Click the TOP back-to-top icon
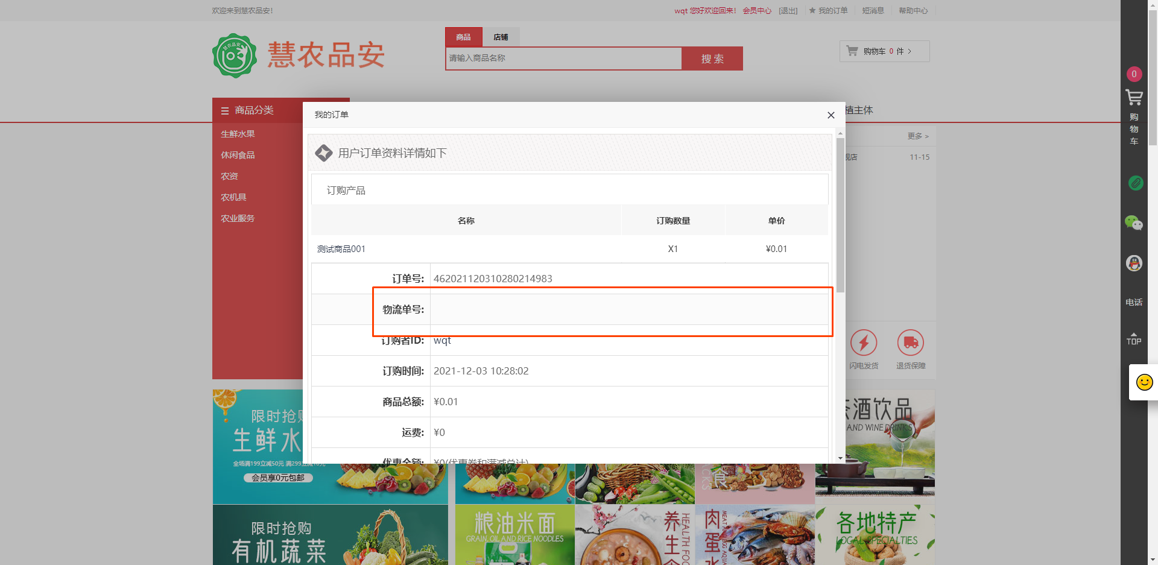 1134,339
